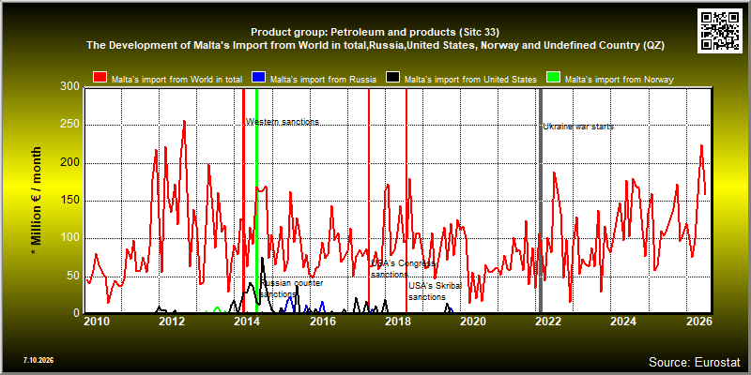Image resolution: width=751 pixels, height=375 pixels.
Task: Click the 'Ukraine war starts' annotation label
Action: click(x=578, y=127)
